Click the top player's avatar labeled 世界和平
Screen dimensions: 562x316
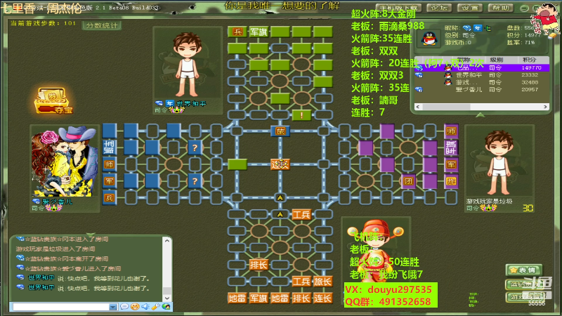[187, 65]
